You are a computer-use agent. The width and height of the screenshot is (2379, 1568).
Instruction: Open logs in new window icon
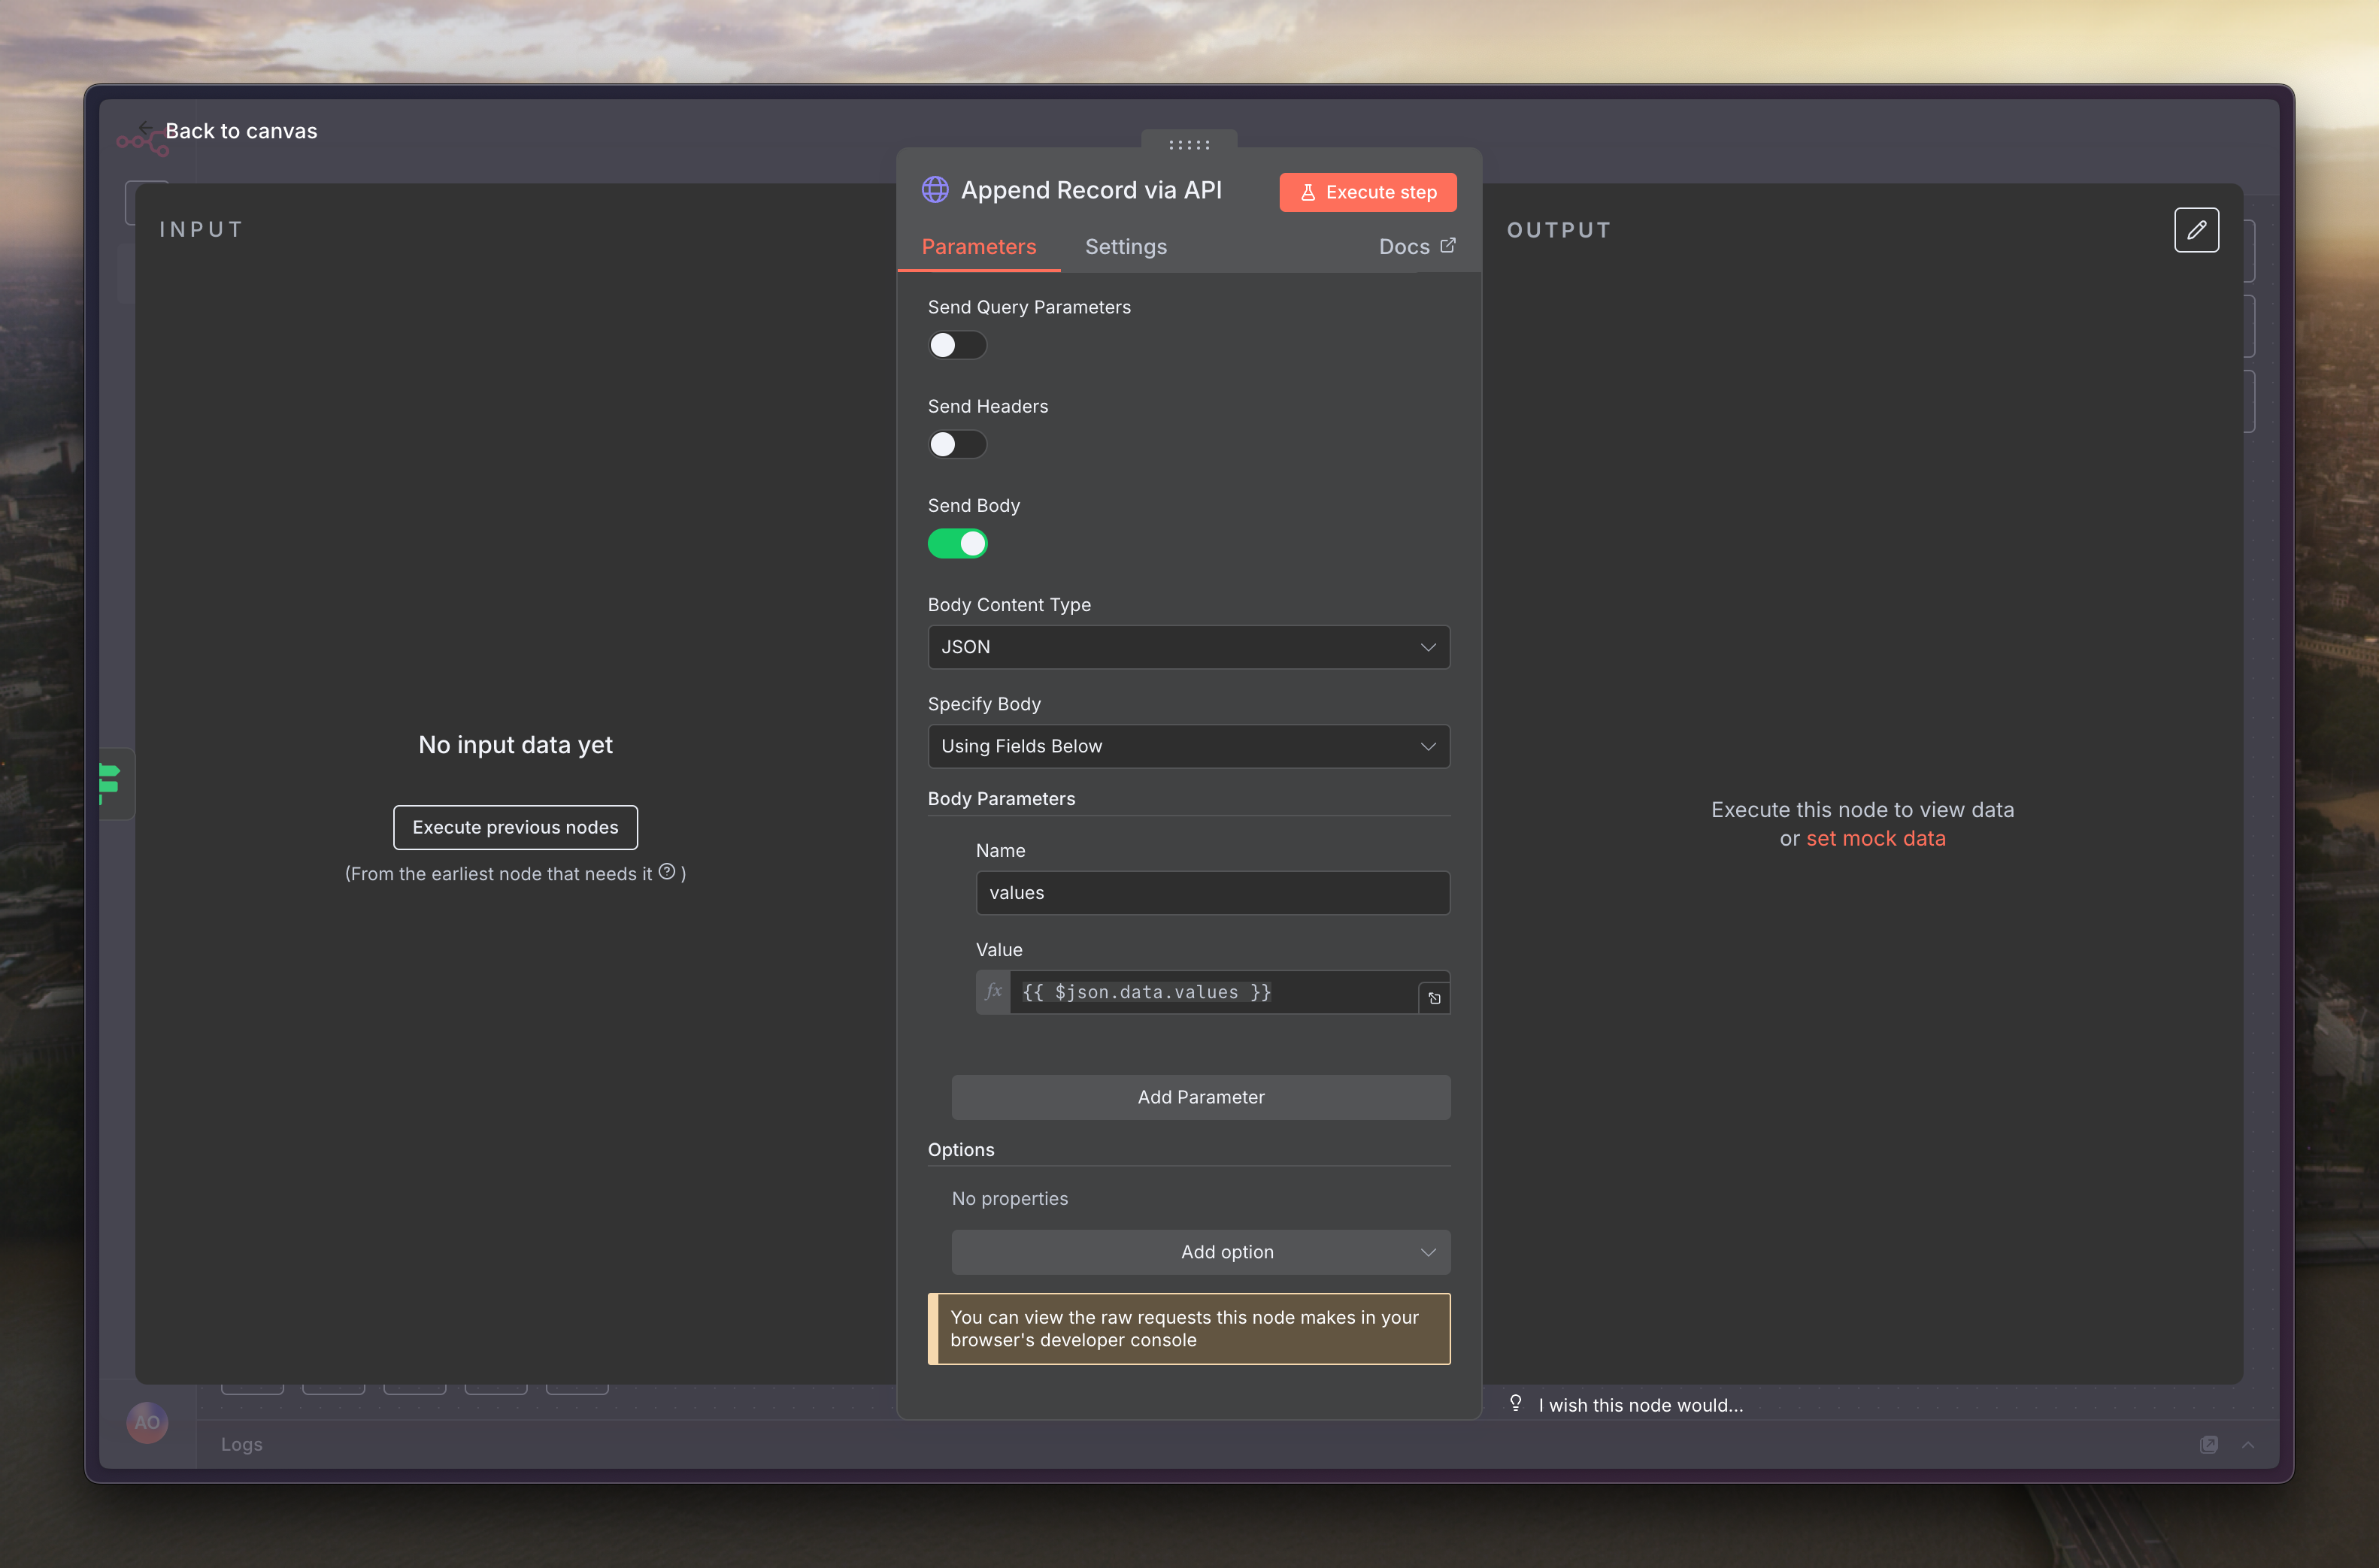(x=2208, y=1444)
